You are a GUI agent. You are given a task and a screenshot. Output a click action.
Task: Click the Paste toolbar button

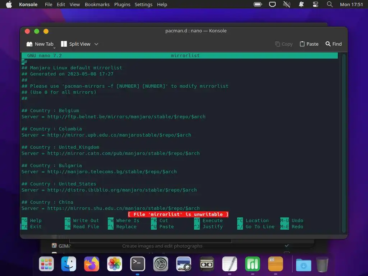point(309,44)
